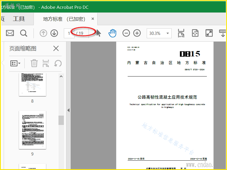Click the fit one full page icon
The image size is (227, 170).
tap(195, 33)
